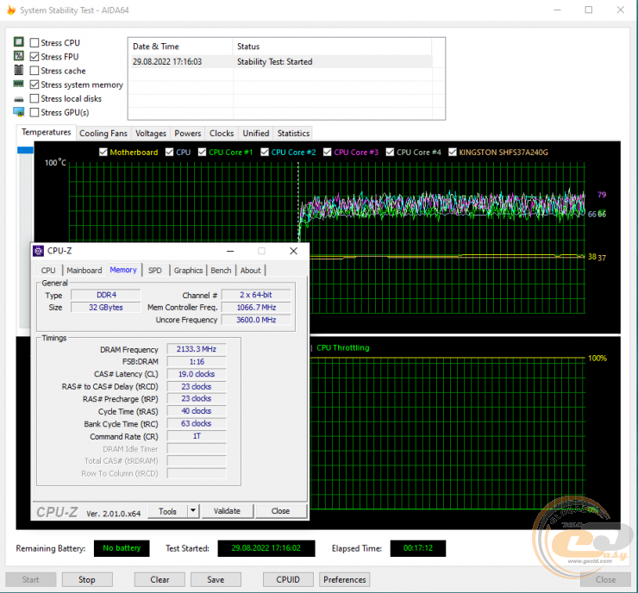Minimize the AIDA64 System Stability Test window
The width and height of the screenshot is (638, 593).
tap(557, 9)
